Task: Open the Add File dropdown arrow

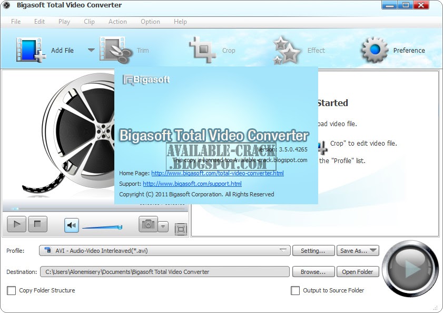Action: point(91,50)
